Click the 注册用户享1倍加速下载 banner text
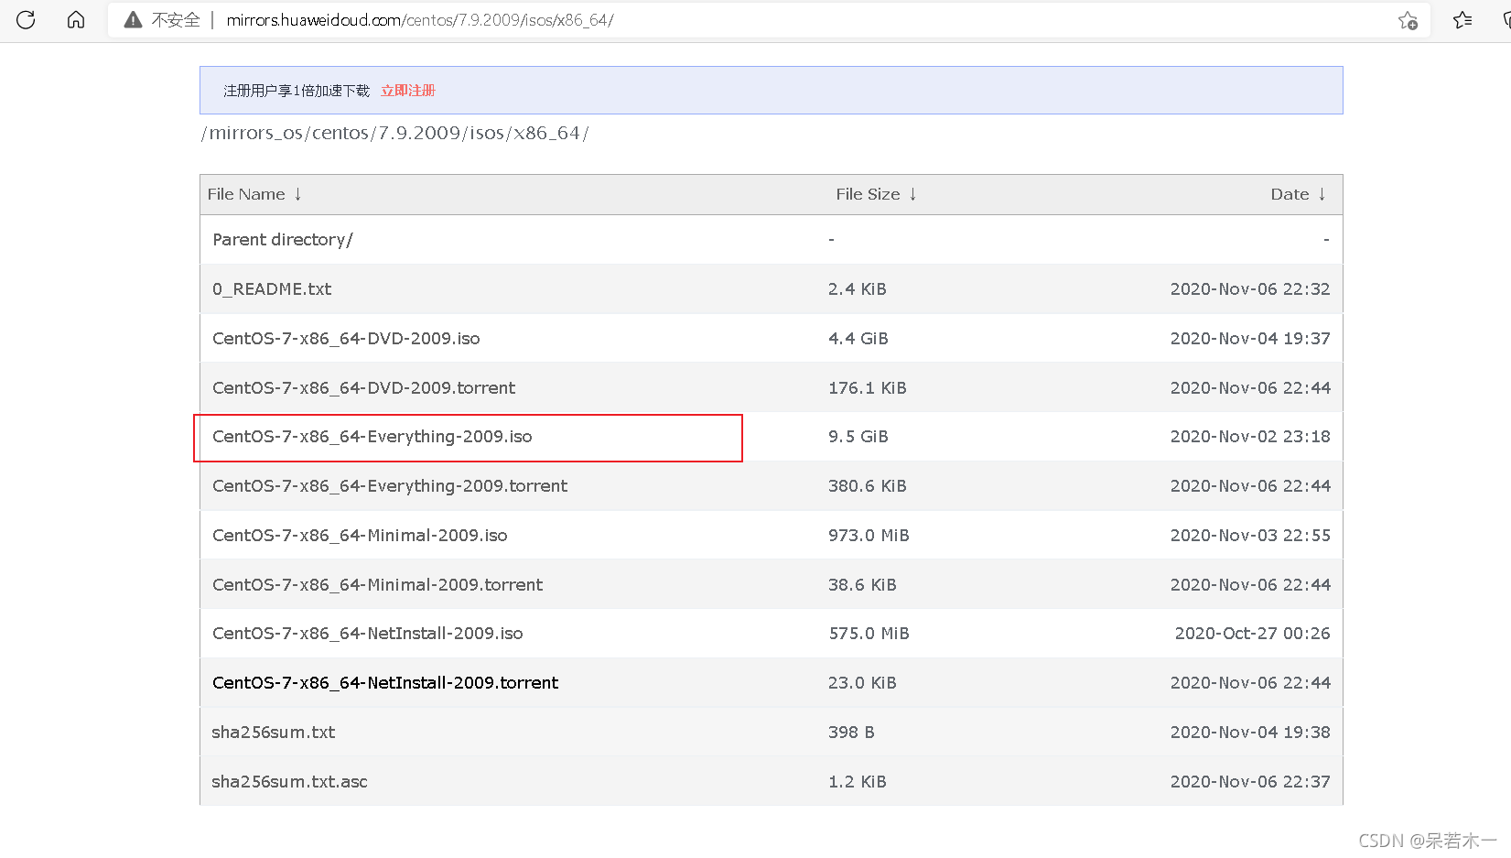This screenshot has width=1511, height=858. point(297,91)
